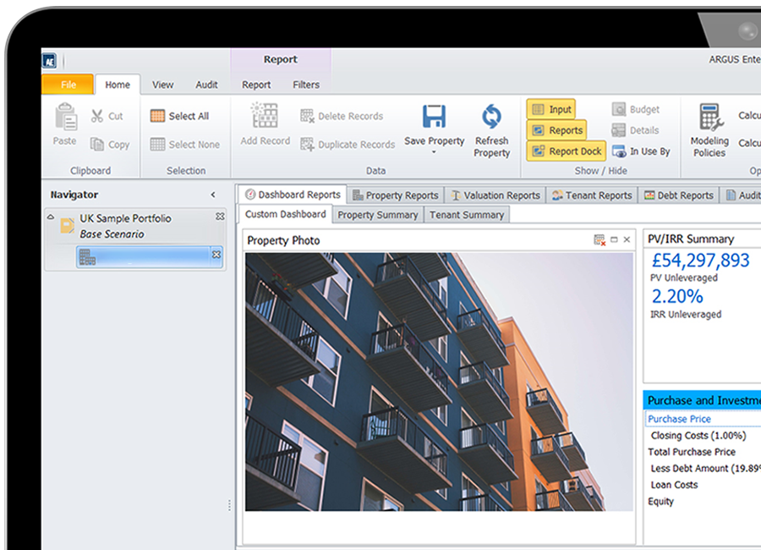
Task: Click the Purchase Price link
Action: tap(679, 418)
